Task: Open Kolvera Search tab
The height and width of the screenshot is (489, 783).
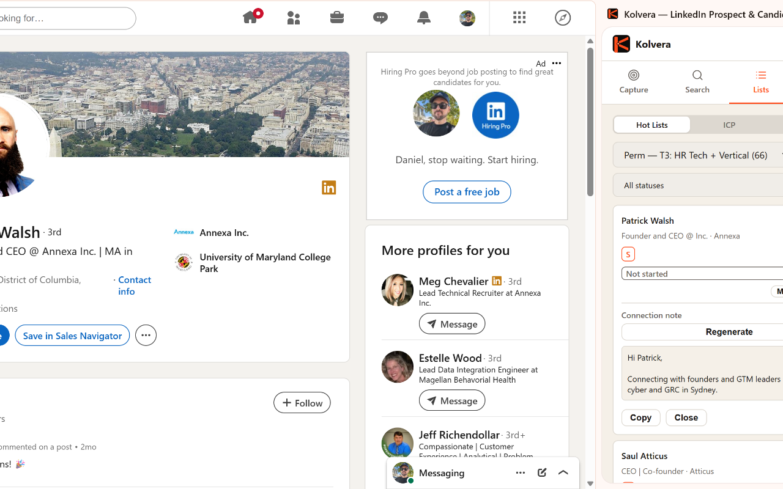Action: 697,82
